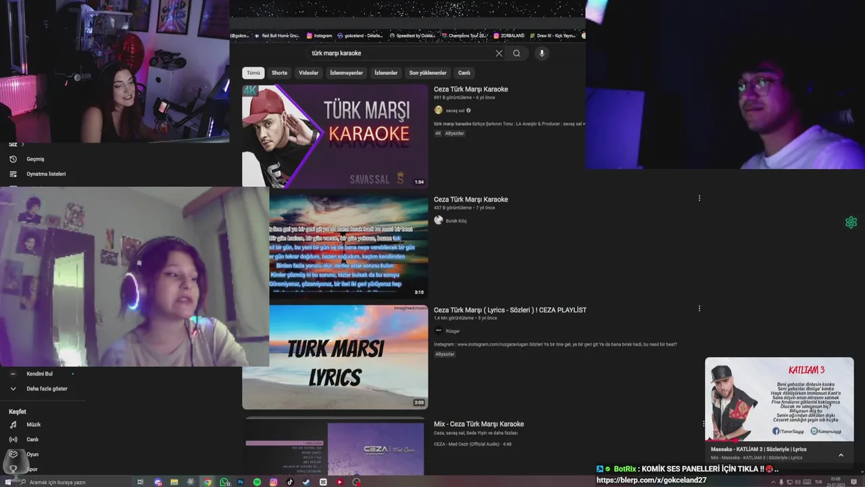Open WhatsApp from the taskbar
865x487 pixels.
click(224, 482)
